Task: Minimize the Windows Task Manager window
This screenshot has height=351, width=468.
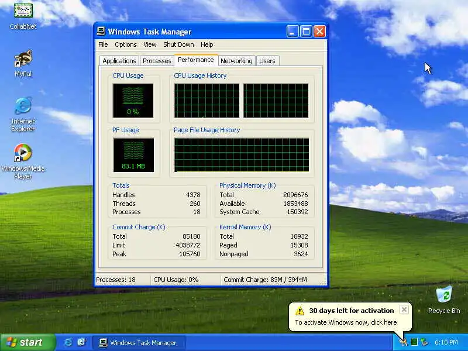Action: tap(292, 32)
